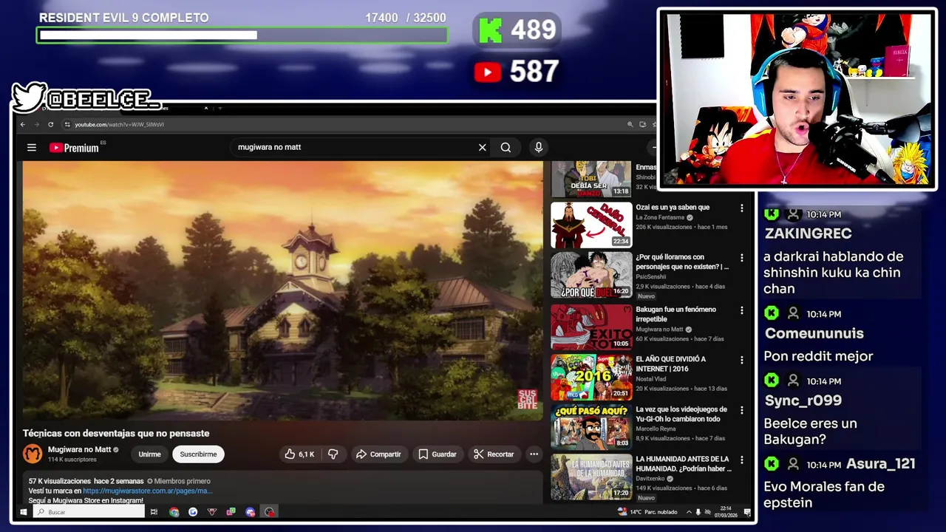The width and height of the screenshot is (946, 532).
Task: Click the channel name 'La Zona Fantasma'
Action: pos(660,217)
